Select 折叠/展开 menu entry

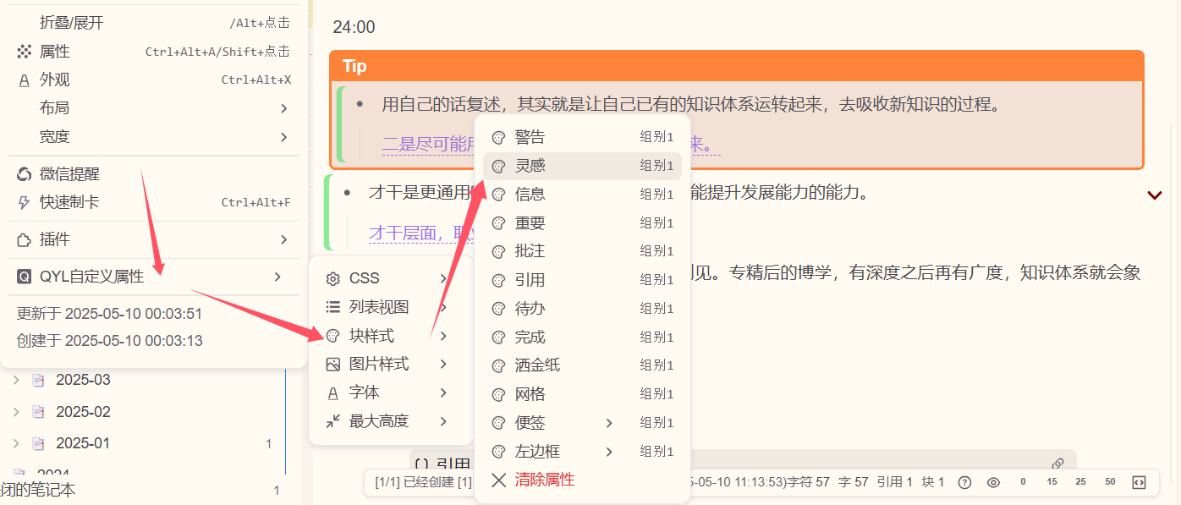pyautogui.click(x=154, y=23)
